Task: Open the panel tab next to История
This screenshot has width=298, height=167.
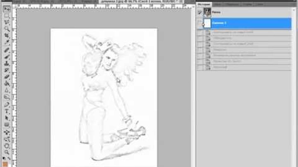Action: [x=217, y=4]
